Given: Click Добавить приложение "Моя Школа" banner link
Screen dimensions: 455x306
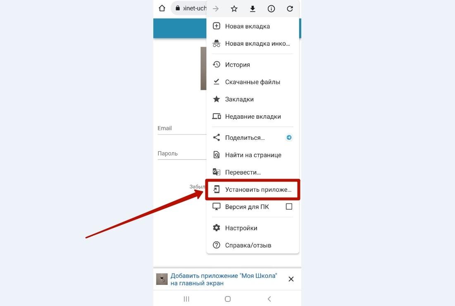Looking at the screenshot, I should coord(224,279).
